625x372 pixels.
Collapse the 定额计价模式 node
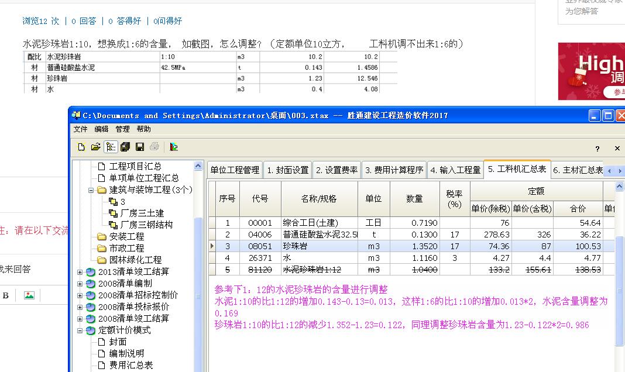[x=80, y=330]
